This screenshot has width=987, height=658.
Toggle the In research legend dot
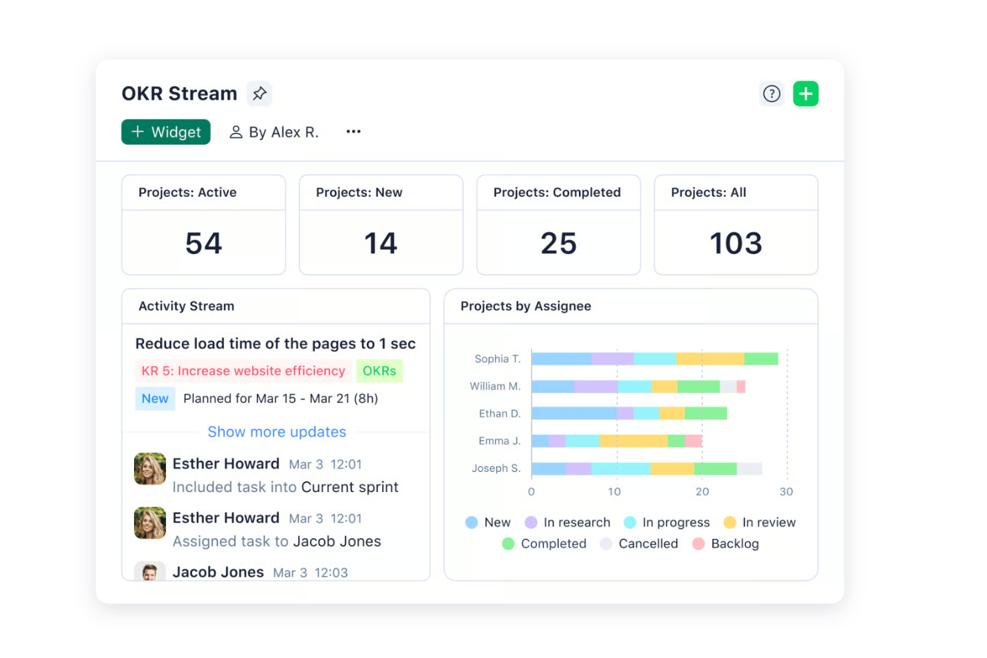click(x=531, y=523)
